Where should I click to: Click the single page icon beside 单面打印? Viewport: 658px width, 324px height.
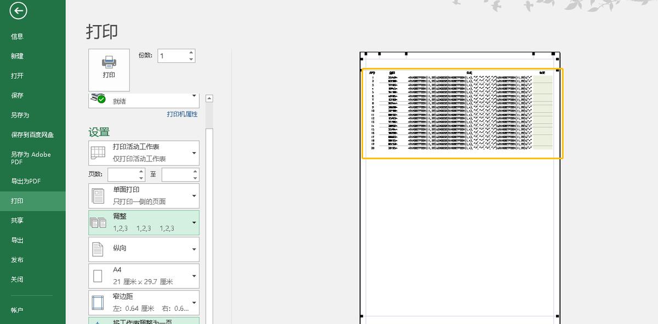(x=98, y=195)
